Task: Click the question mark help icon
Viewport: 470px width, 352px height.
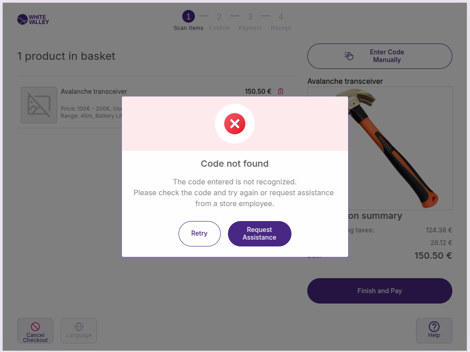Action: click(434, 326)
